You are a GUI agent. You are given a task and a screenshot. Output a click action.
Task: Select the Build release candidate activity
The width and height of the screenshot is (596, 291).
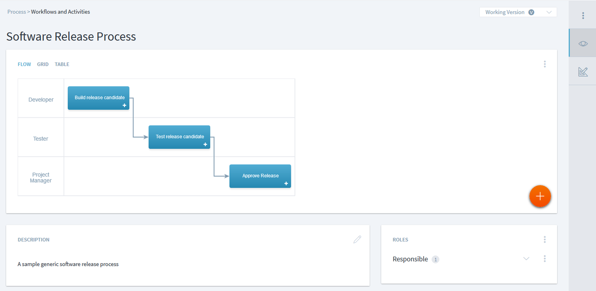click(98, 98)
